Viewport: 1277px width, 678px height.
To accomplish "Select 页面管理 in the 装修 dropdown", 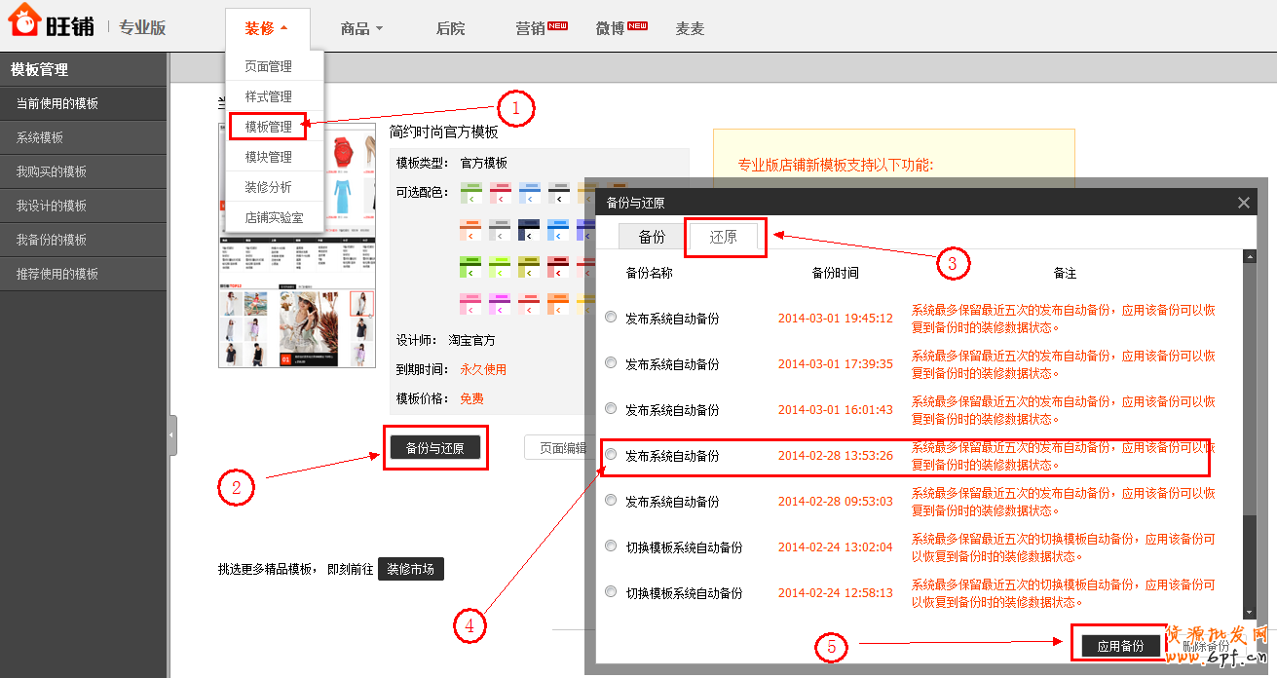I will pos(269,66).
